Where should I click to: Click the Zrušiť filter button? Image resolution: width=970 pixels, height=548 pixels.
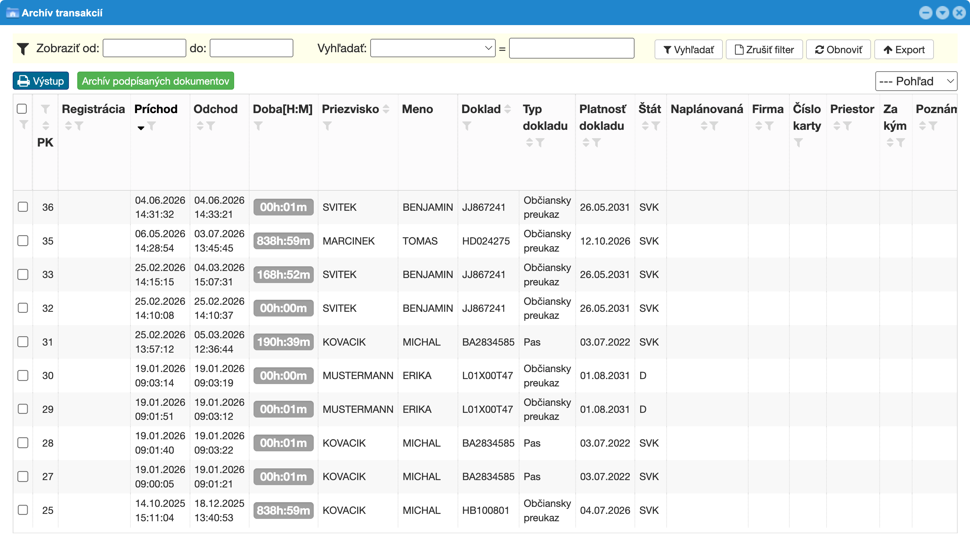coord(764,50)
